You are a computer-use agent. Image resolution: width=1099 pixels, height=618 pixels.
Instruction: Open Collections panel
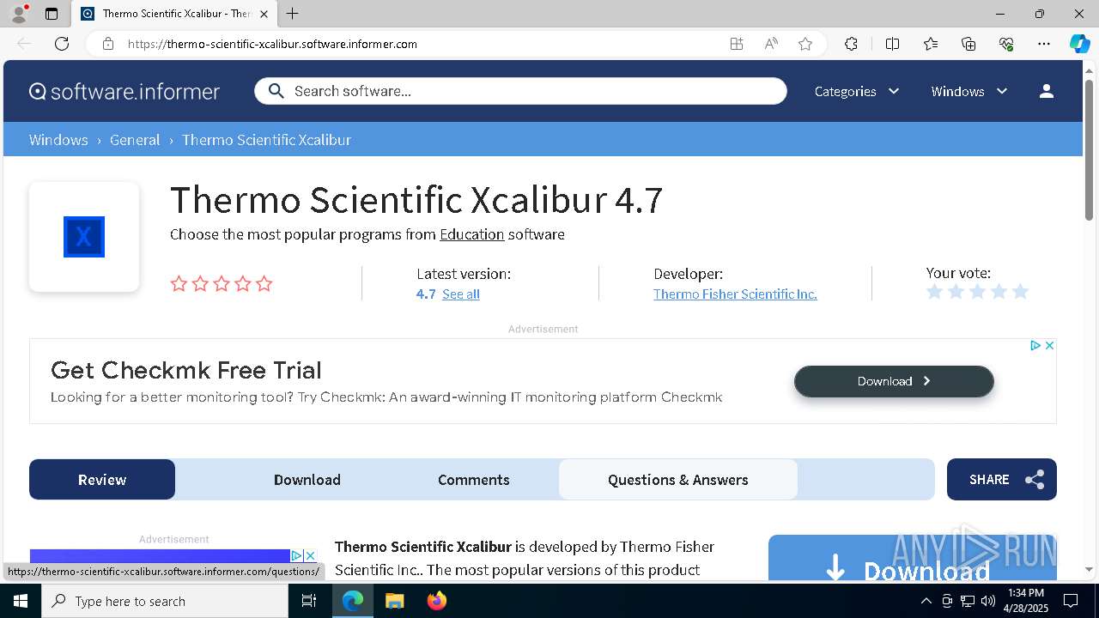968,44
